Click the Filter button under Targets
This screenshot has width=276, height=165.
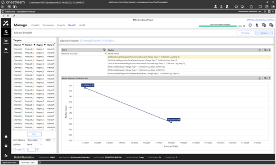(x=34, y=134)
